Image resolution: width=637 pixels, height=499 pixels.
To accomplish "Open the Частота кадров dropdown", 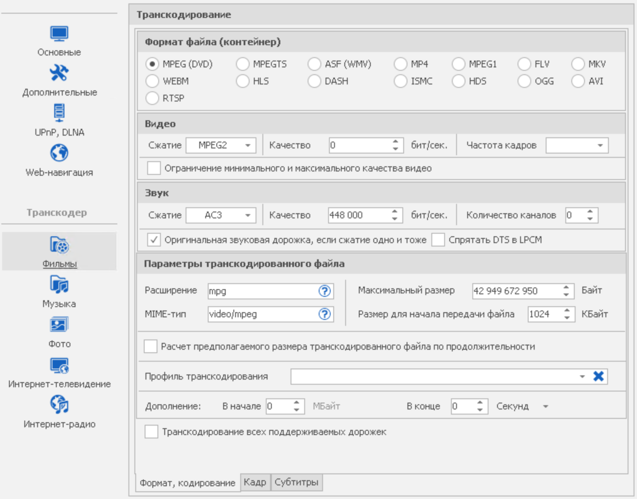I will pyautogui.click(x=600, y=145).
